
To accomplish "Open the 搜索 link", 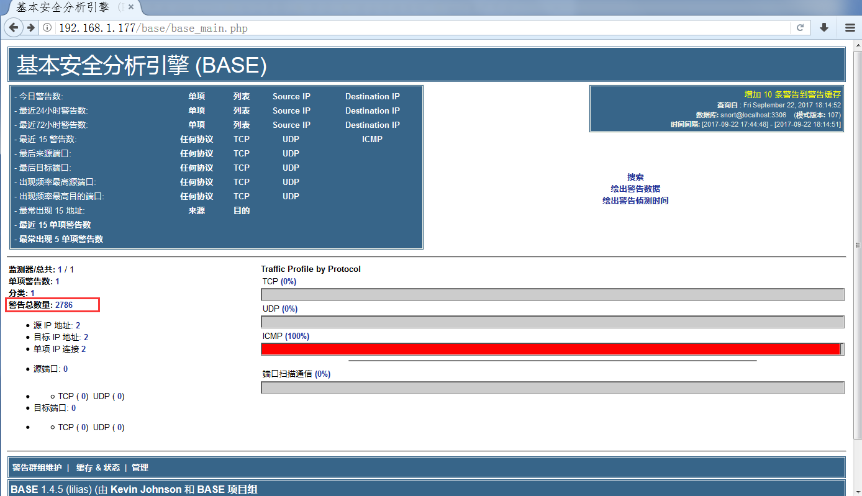I will 635,177.
